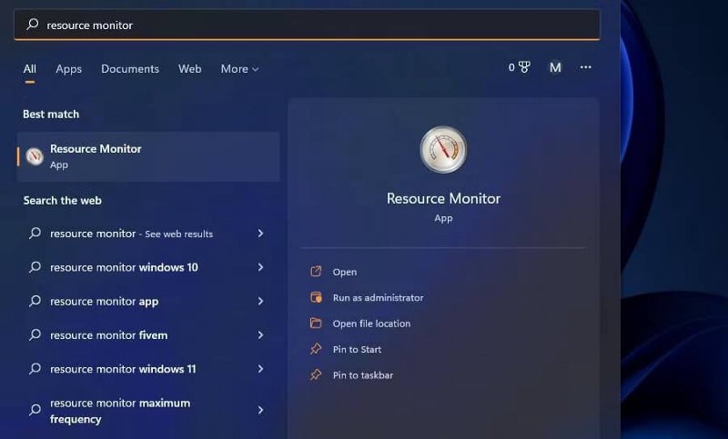Open Resource Monitor from preview pane
Screen dimensions: 728x439
pyautogui.click(x=345, y=272)
